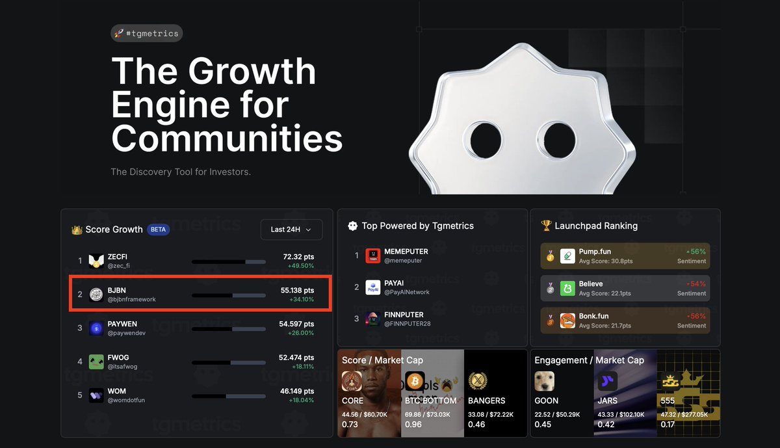Click the PAYAI avatar icon
780x448 pixels.
tap(372, 287)
